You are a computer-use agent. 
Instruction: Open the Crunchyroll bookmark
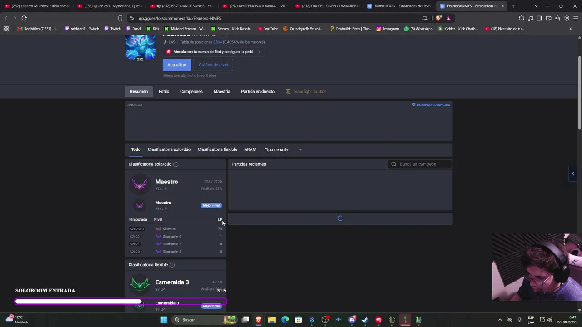[302, 29]
